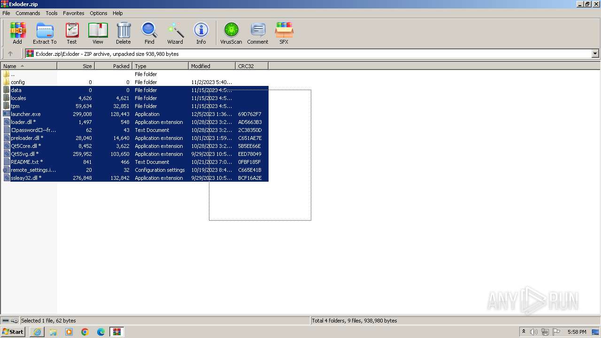Click the config folder icon
Image resolution: width=601 pixels, height=338 pixels.
click(x=6, y=82)
